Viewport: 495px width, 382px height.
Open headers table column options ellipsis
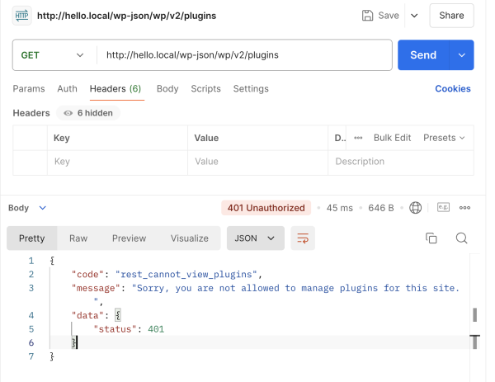click(x=358, y=138)
